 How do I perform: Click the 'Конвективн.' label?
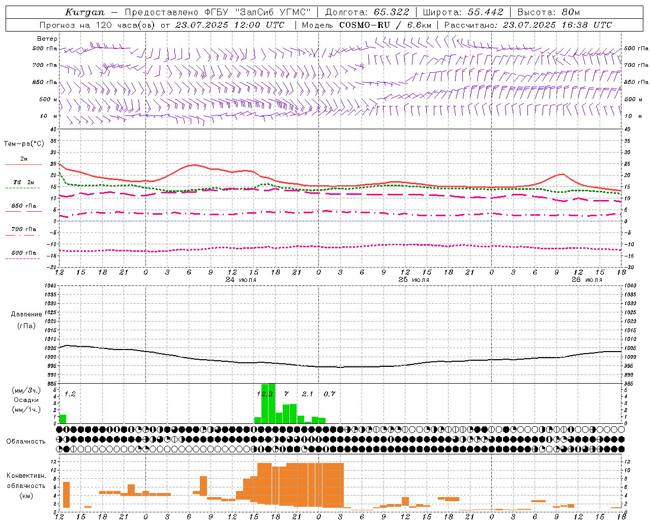pyautogui.click(x=26, y=476)
